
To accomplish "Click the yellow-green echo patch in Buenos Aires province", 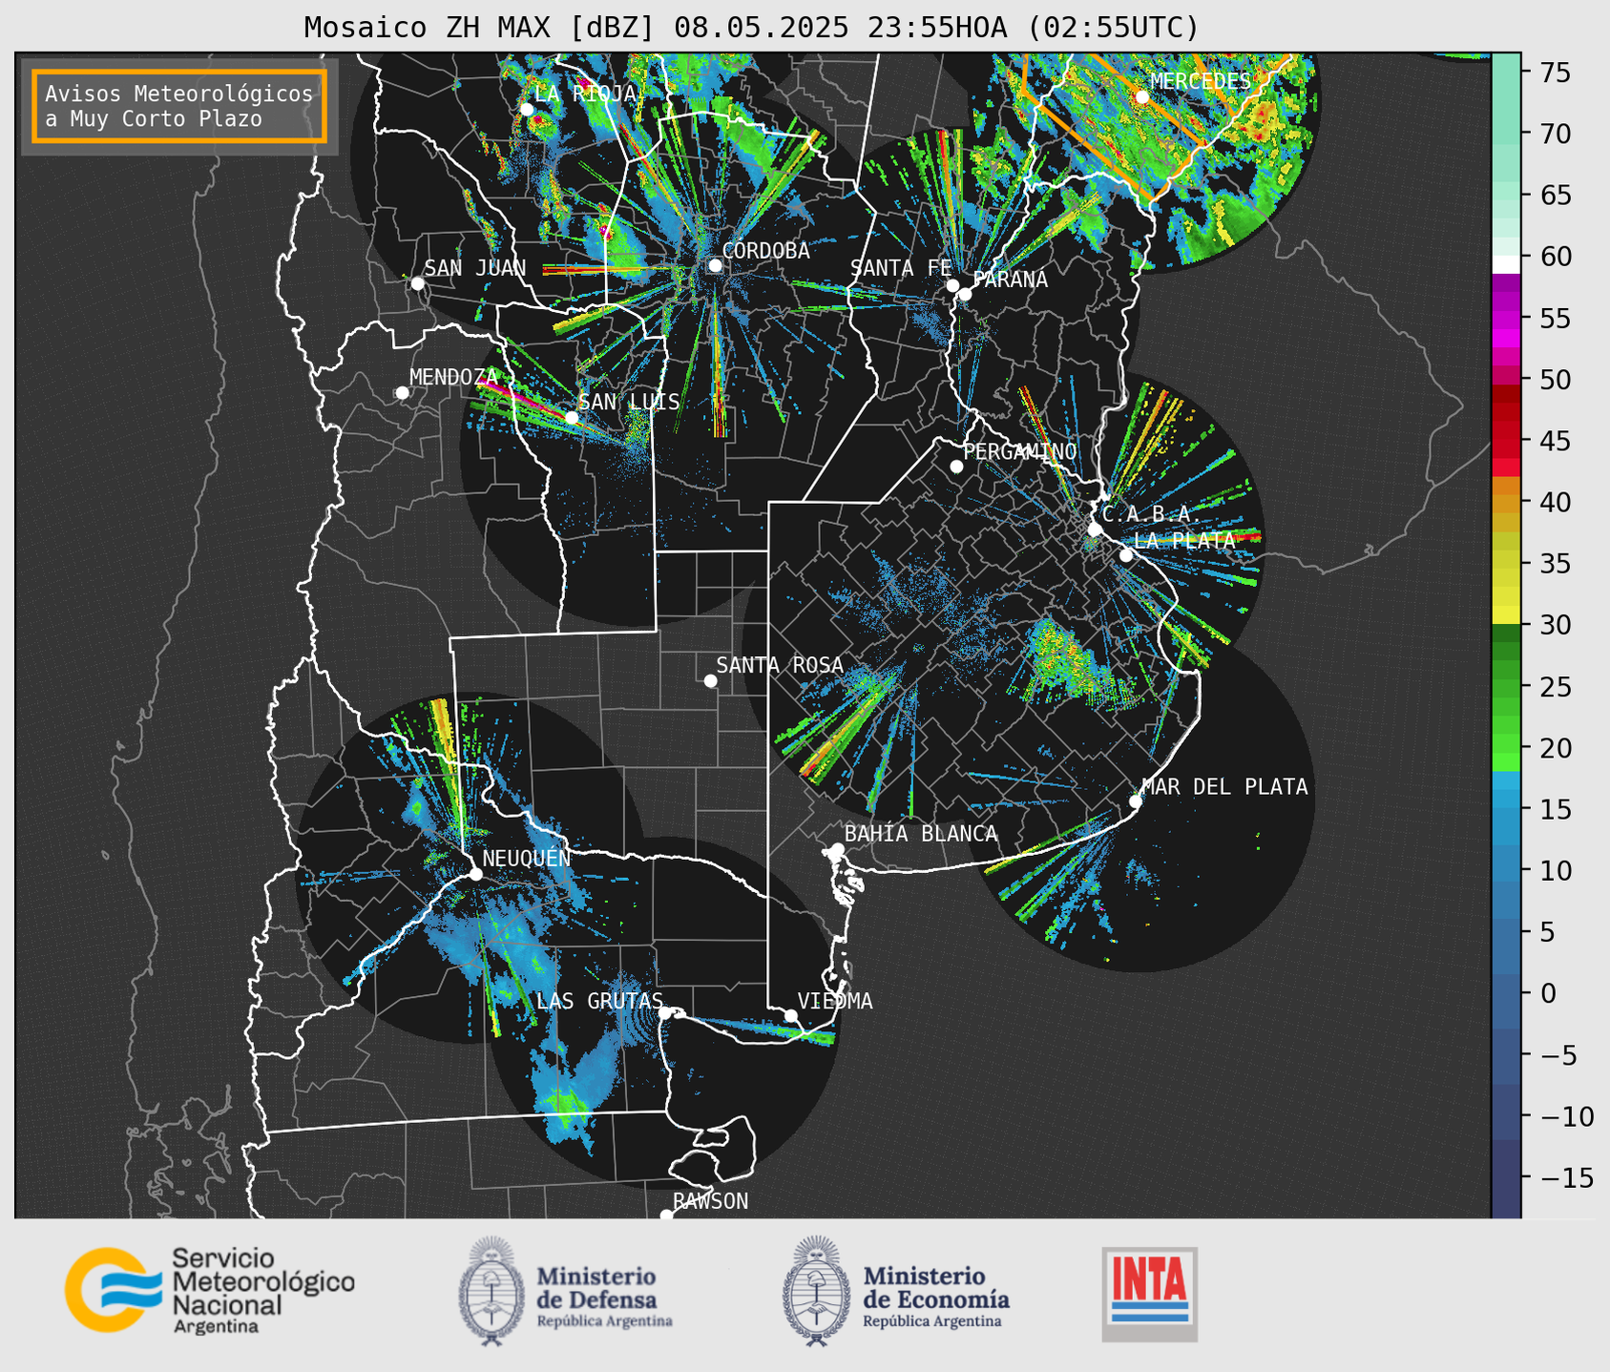I will coord(1071,660).
